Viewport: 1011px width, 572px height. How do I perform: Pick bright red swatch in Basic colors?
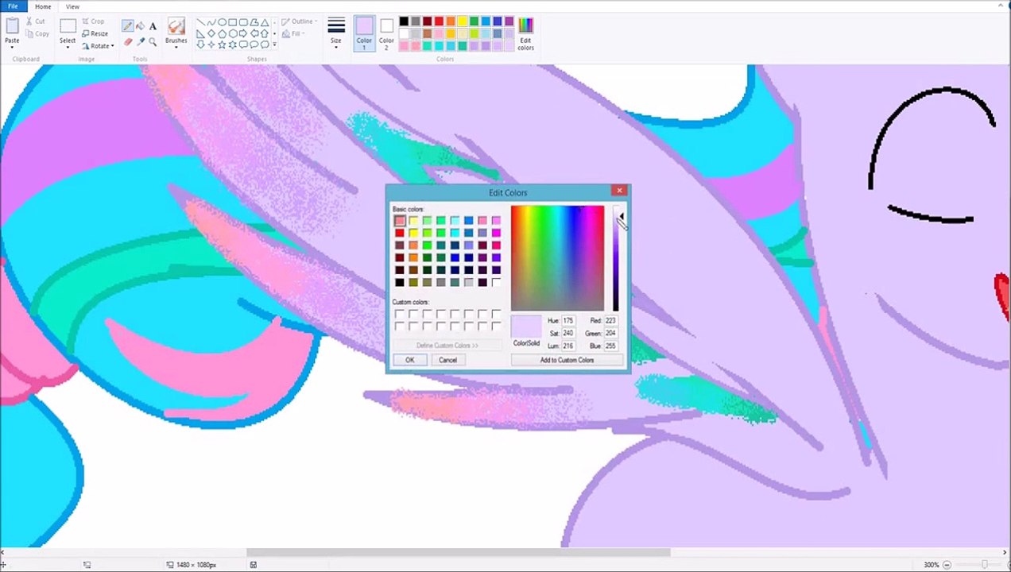399,233
